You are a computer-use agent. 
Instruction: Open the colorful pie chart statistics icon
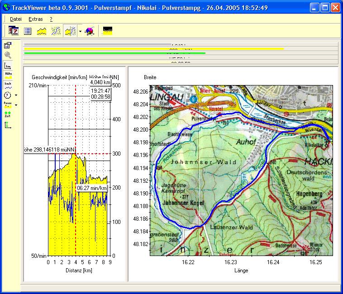[90, 31]
